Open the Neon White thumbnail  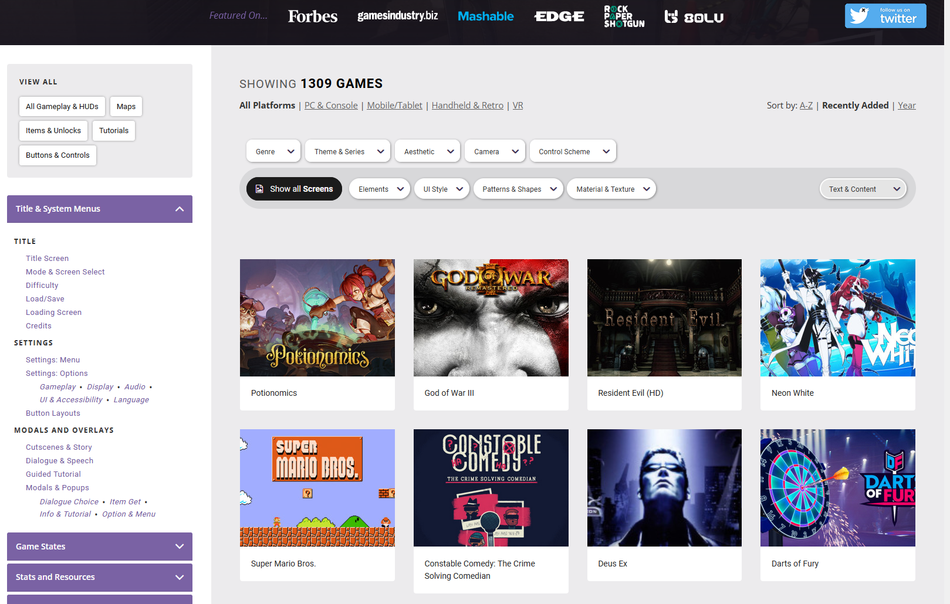click(x=838, y=318)
